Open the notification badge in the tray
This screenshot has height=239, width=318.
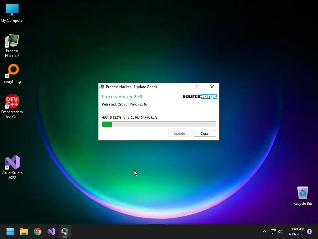[309, 232]
